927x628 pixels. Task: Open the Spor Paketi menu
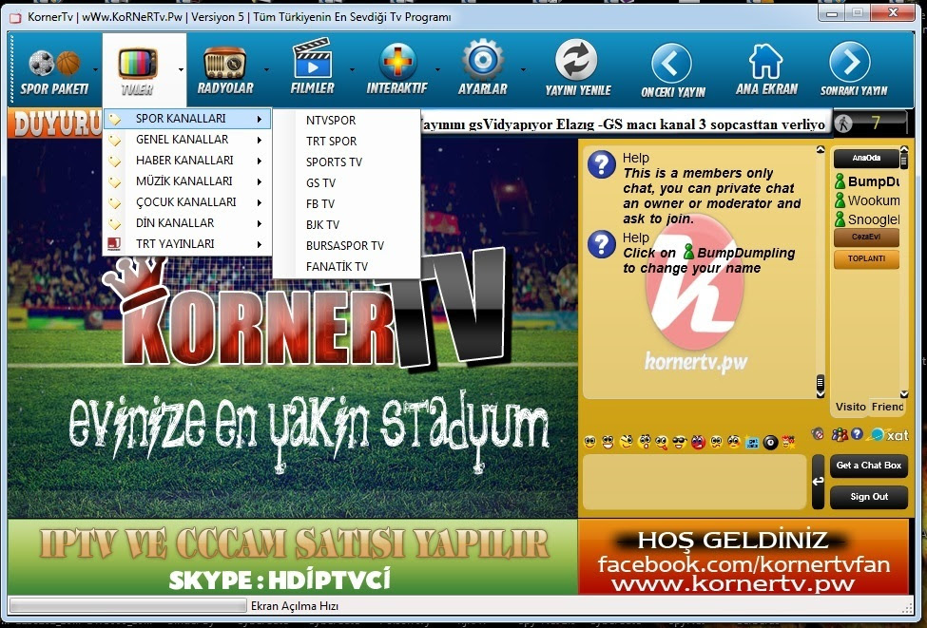pyautogui.click(x=54, y=72)
